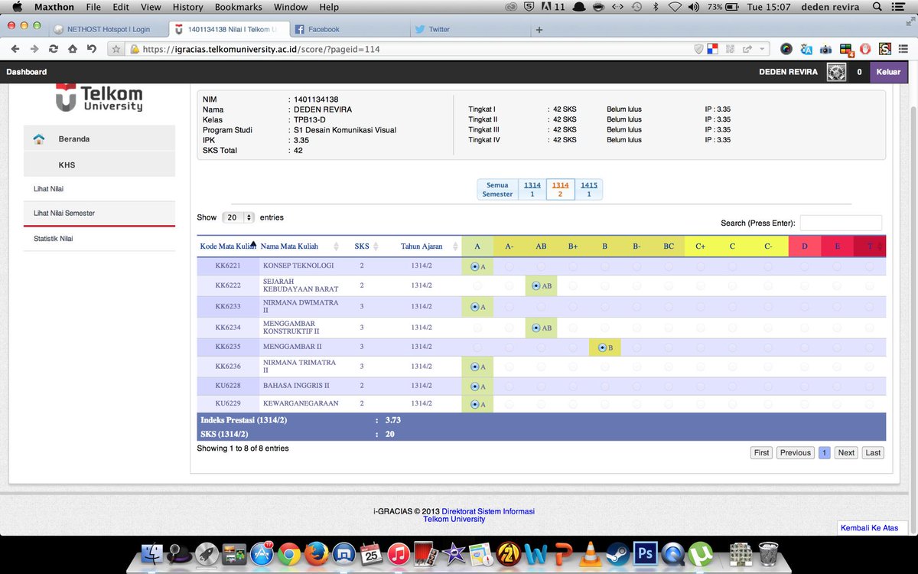The image size is (918, 574).
Task: Reload the page with the refresh icon
Action: click(x=53, y=48)
